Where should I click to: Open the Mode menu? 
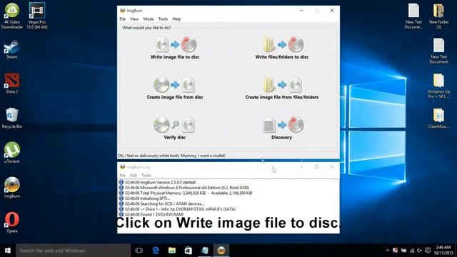(x=149, y=19)
